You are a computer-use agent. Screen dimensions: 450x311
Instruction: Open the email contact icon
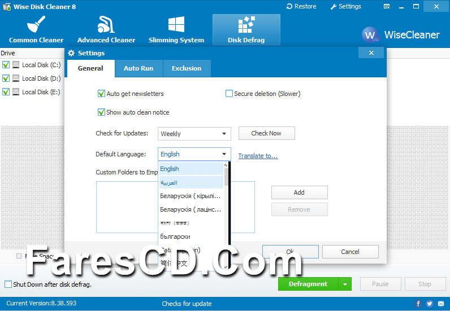441,304
